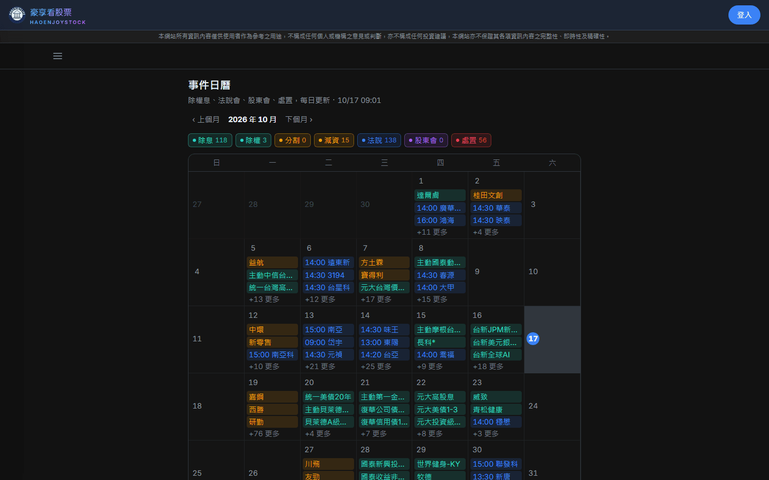The height and width of the screenshot is (480, 769).
Task: Open the 中環 event on October 12
Action: [272, 330]
